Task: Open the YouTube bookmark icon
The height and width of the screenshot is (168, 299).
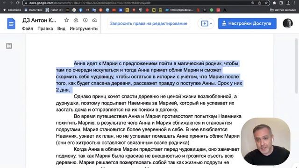Action: 114,10
